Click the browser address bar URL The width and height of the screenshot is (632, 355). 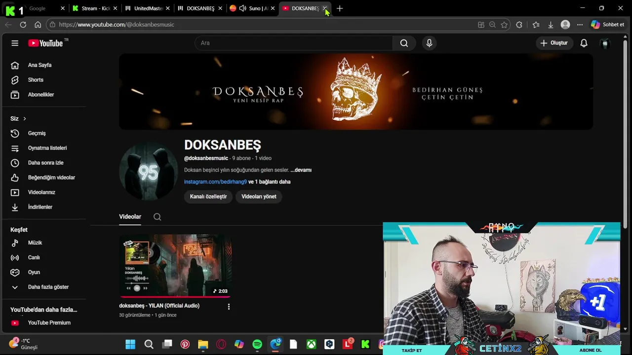point(117,25)
